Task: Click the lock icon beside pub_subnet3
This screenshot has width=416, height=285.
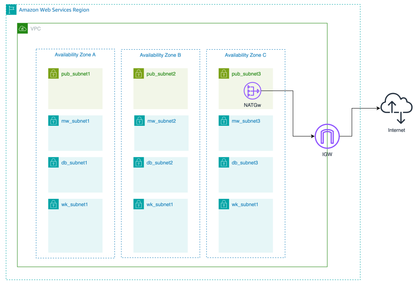Action: coord(224,73)
